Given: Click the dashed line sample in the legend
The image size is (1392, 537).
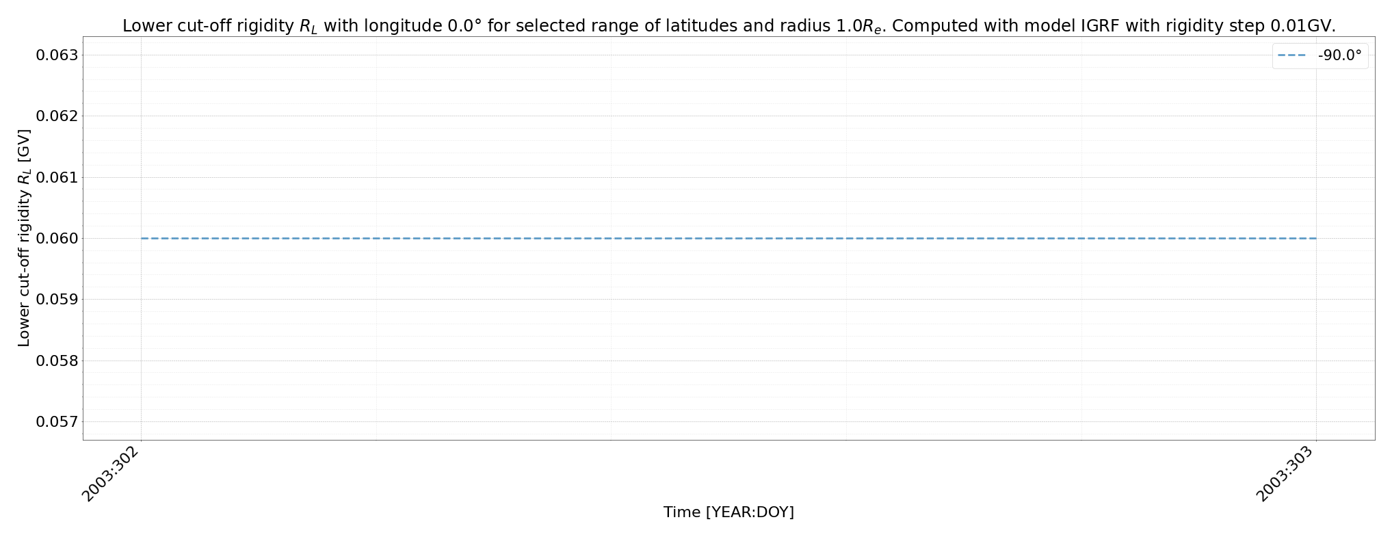Looking at the screenshot, I should click(1291, 56).
